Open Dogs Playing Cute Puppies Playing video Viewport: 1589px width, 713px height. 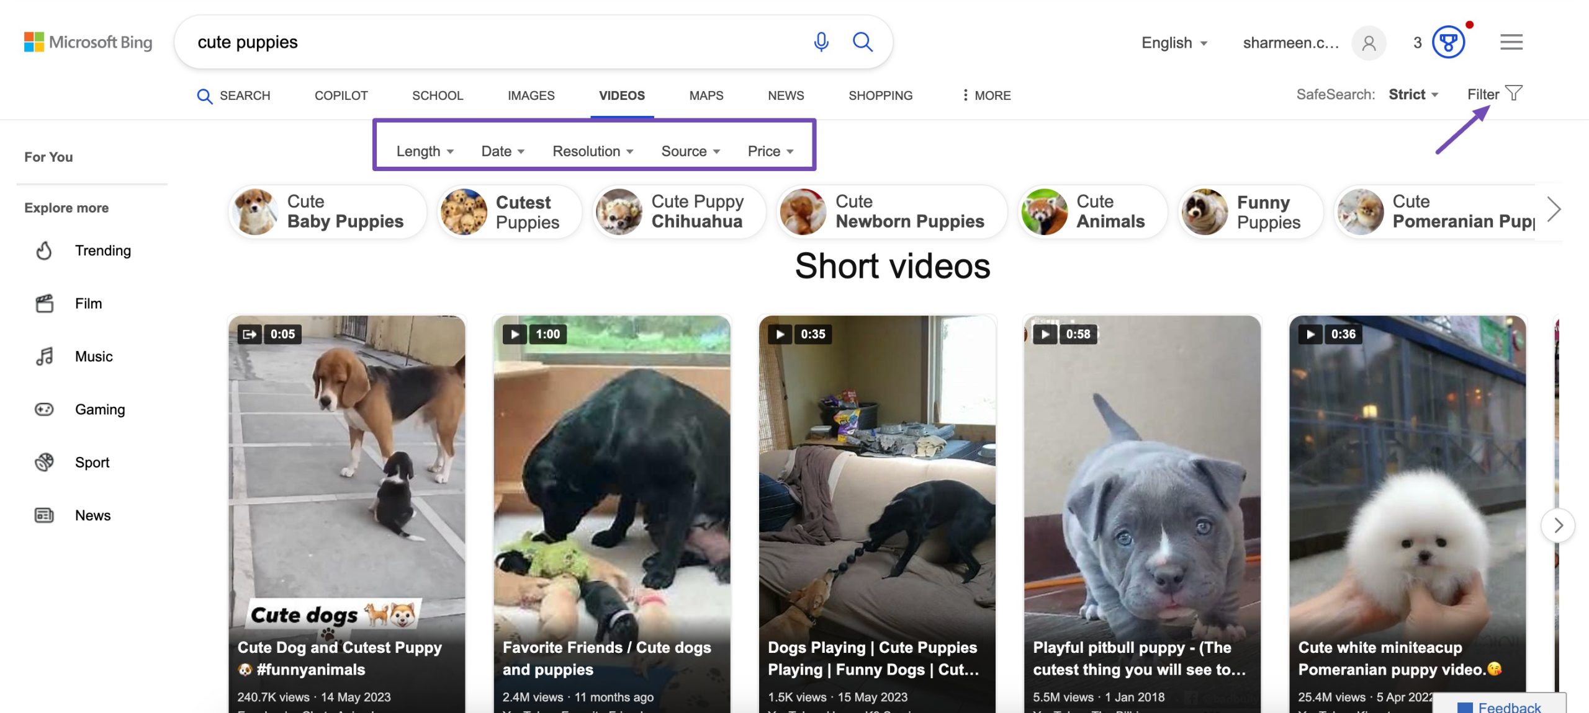click(x=877, y=515)
